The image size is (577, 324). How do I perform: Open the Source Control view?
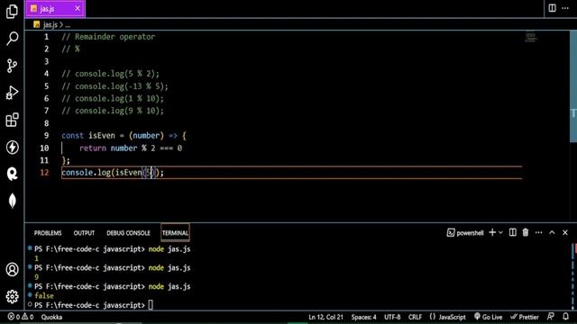pyautogui.click(x=12, y=66)
